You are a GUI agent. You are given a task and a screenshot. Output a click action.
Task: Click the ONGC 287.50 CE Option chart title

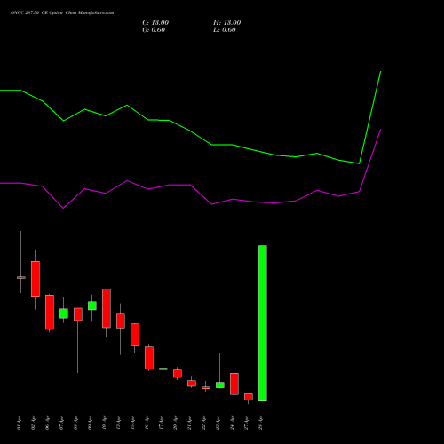click(62, 13)
